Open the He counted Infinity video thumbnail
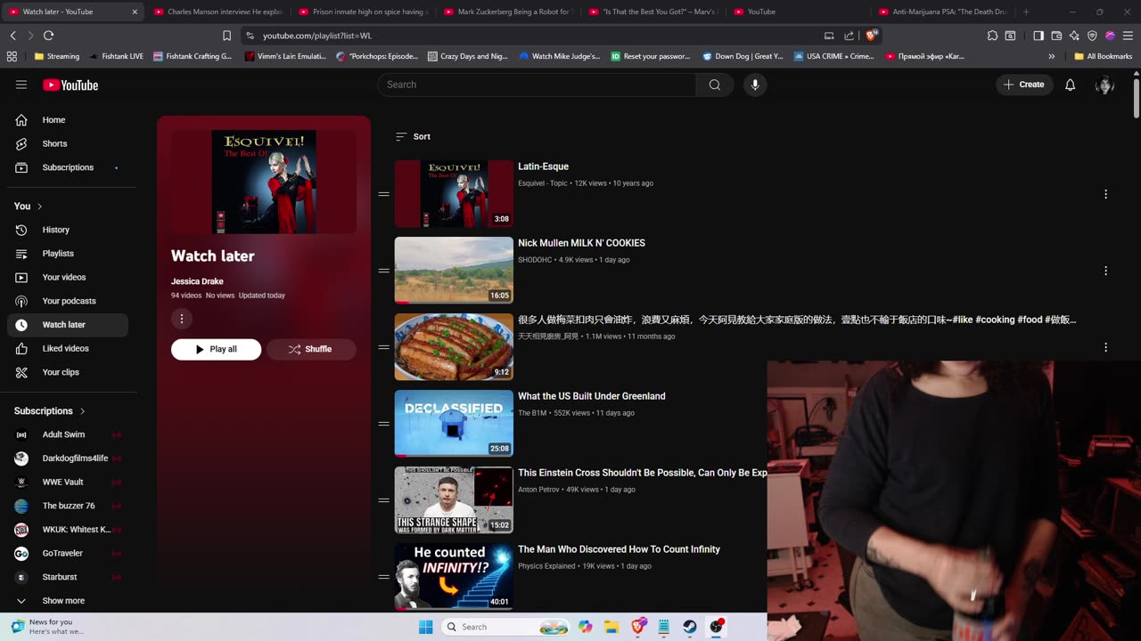The height and width of the screenshot is (641, 1141). [454, 577]
